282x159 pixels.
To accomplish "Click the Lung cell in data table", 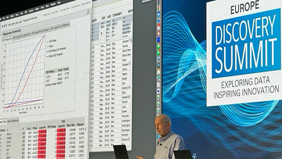I will coord(124,106).
